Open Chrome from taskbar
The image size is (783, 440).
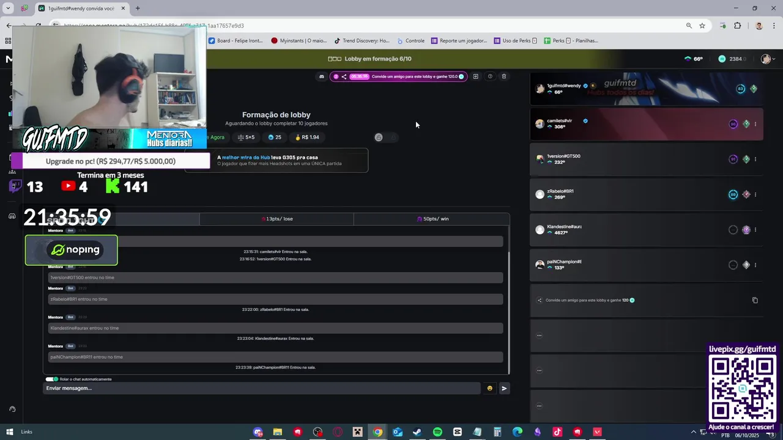click(x=377, y=432)
